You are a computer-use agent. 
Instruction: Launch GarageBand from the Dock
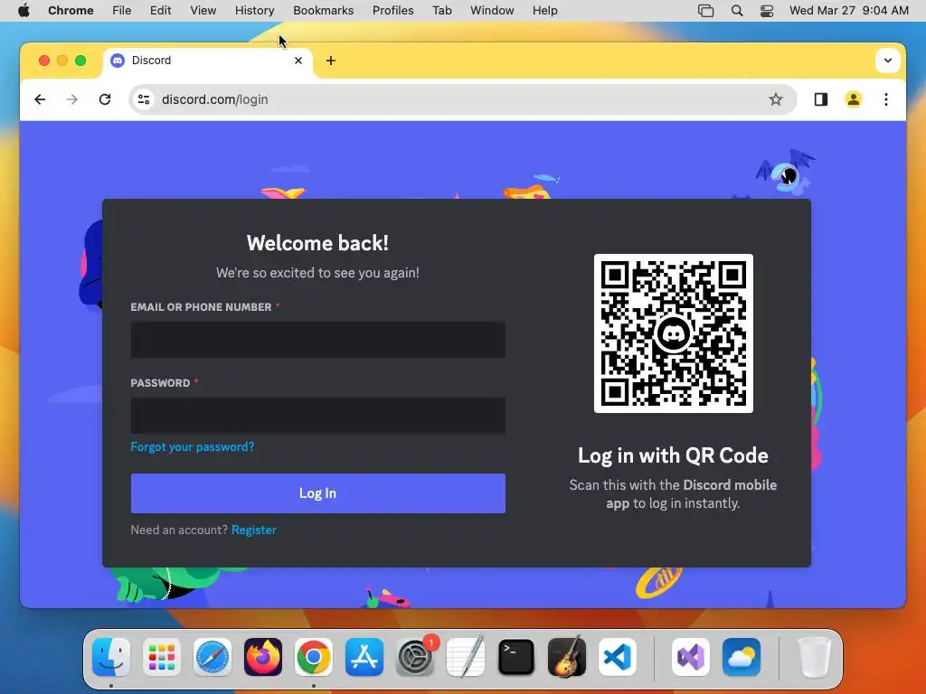(567, 657)
